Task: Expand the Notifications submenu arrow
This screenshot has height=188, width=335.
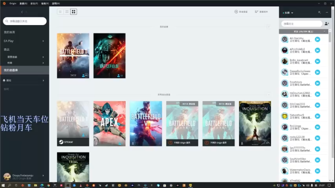Action: pos(43,80)
